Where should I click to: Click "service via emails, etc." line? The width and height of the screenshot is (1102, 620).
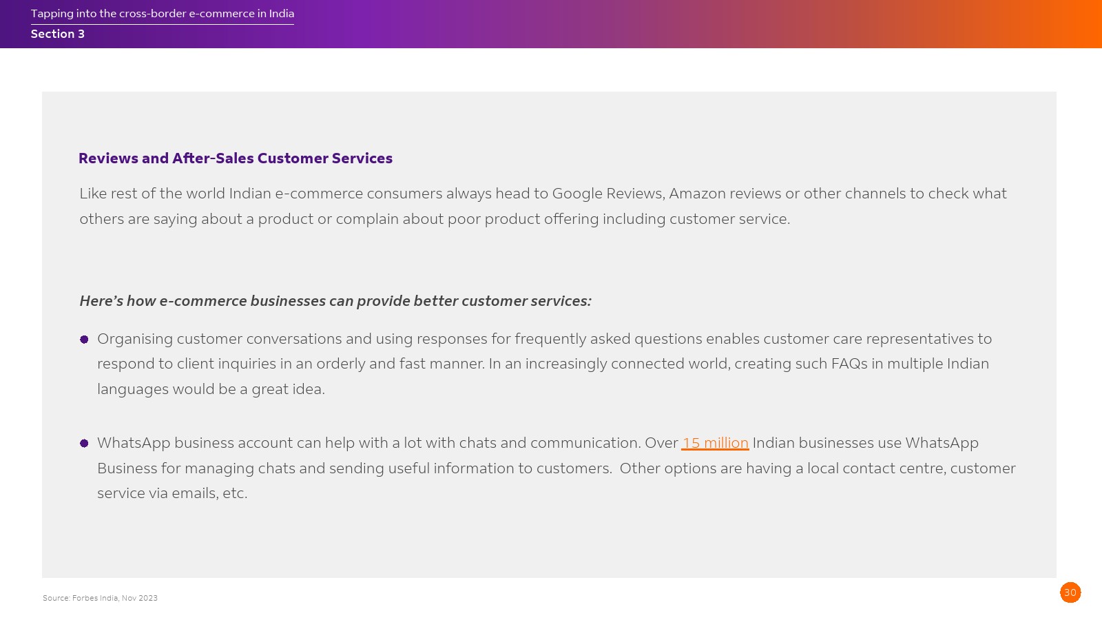point(172,493)
